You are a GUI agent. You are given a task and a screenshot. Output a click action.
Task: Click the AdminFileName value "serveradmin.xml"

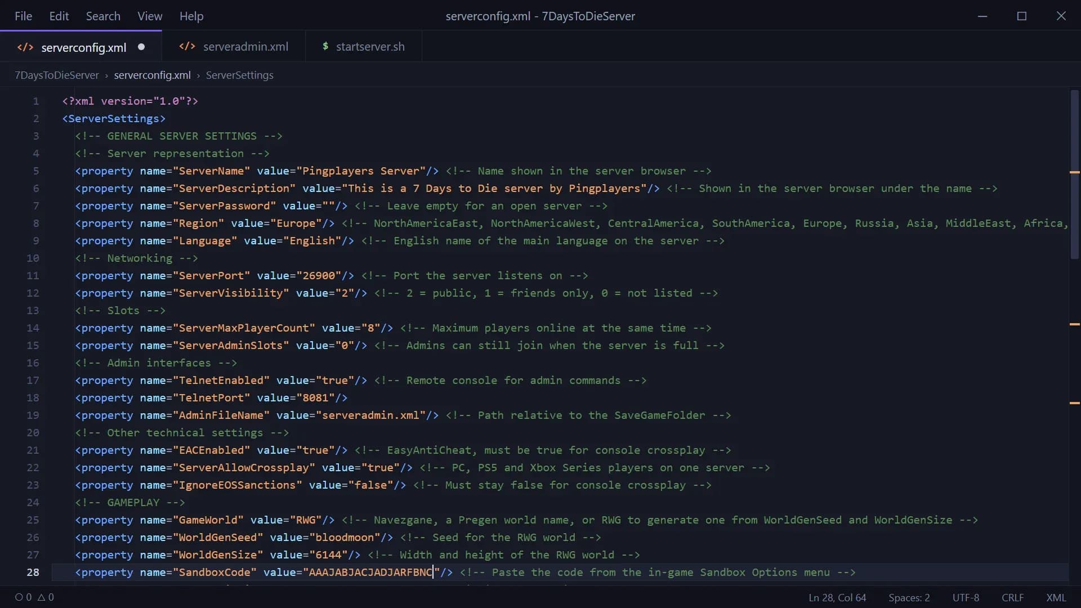[x=370, y=415]
